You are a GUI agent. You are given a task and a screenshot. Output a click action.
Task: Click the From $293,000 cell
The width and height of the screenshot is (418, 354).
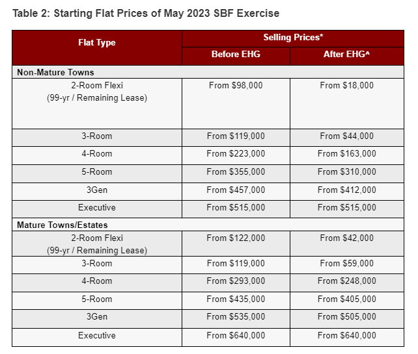236,283
